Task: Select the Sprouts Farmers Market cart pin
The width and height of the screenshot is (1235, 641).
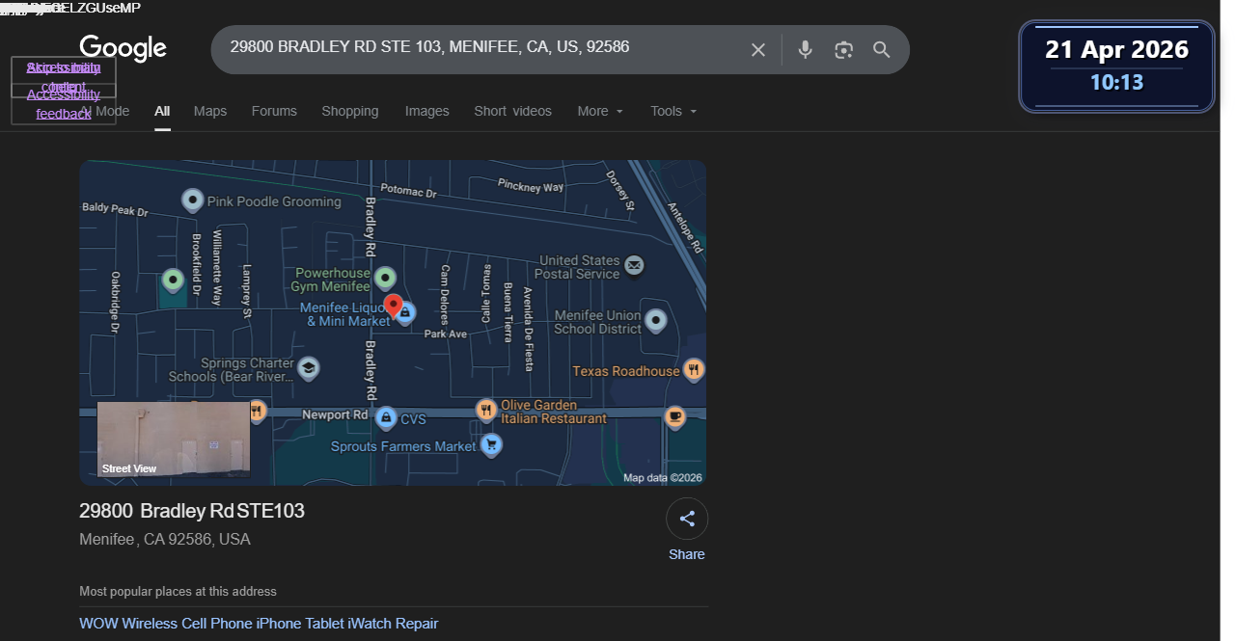Action: [x=492, y=445]
